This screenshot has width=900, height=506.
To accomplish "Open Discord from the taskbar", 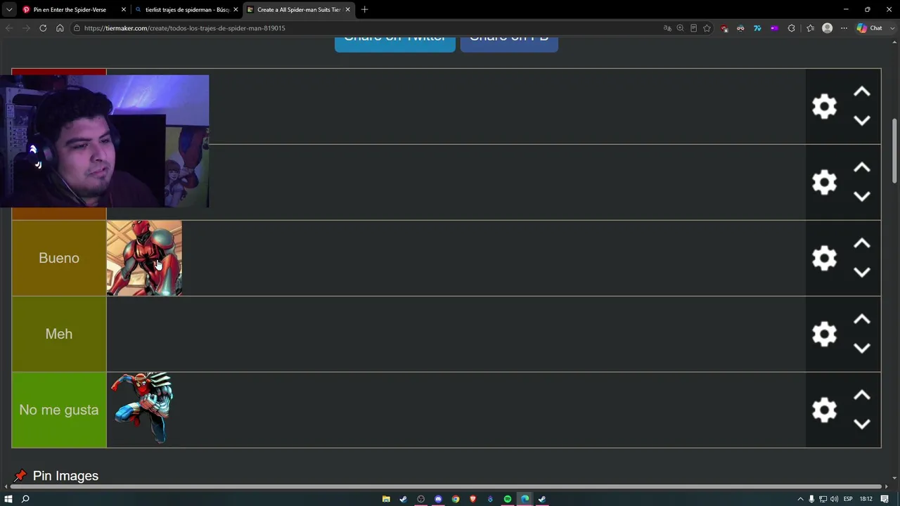I will pyautogui.click(x=438, y=499).
